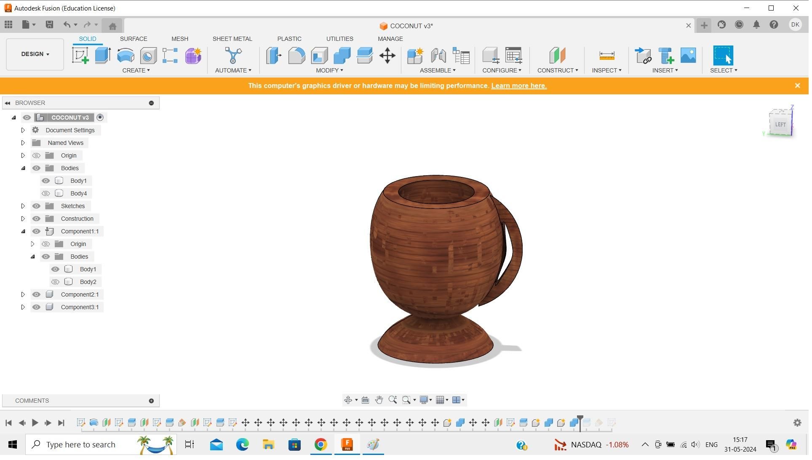Activate COCONUT v3 radio button
Image resolution: width=812 pixels, height=460 pixels.
tap(100, 118)
